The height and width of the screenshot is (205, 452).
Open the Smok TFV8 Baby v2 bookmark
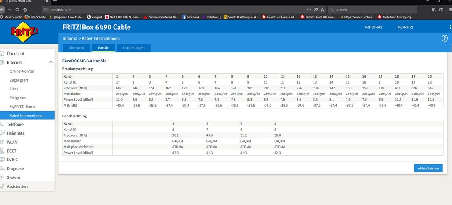(241, 17)
